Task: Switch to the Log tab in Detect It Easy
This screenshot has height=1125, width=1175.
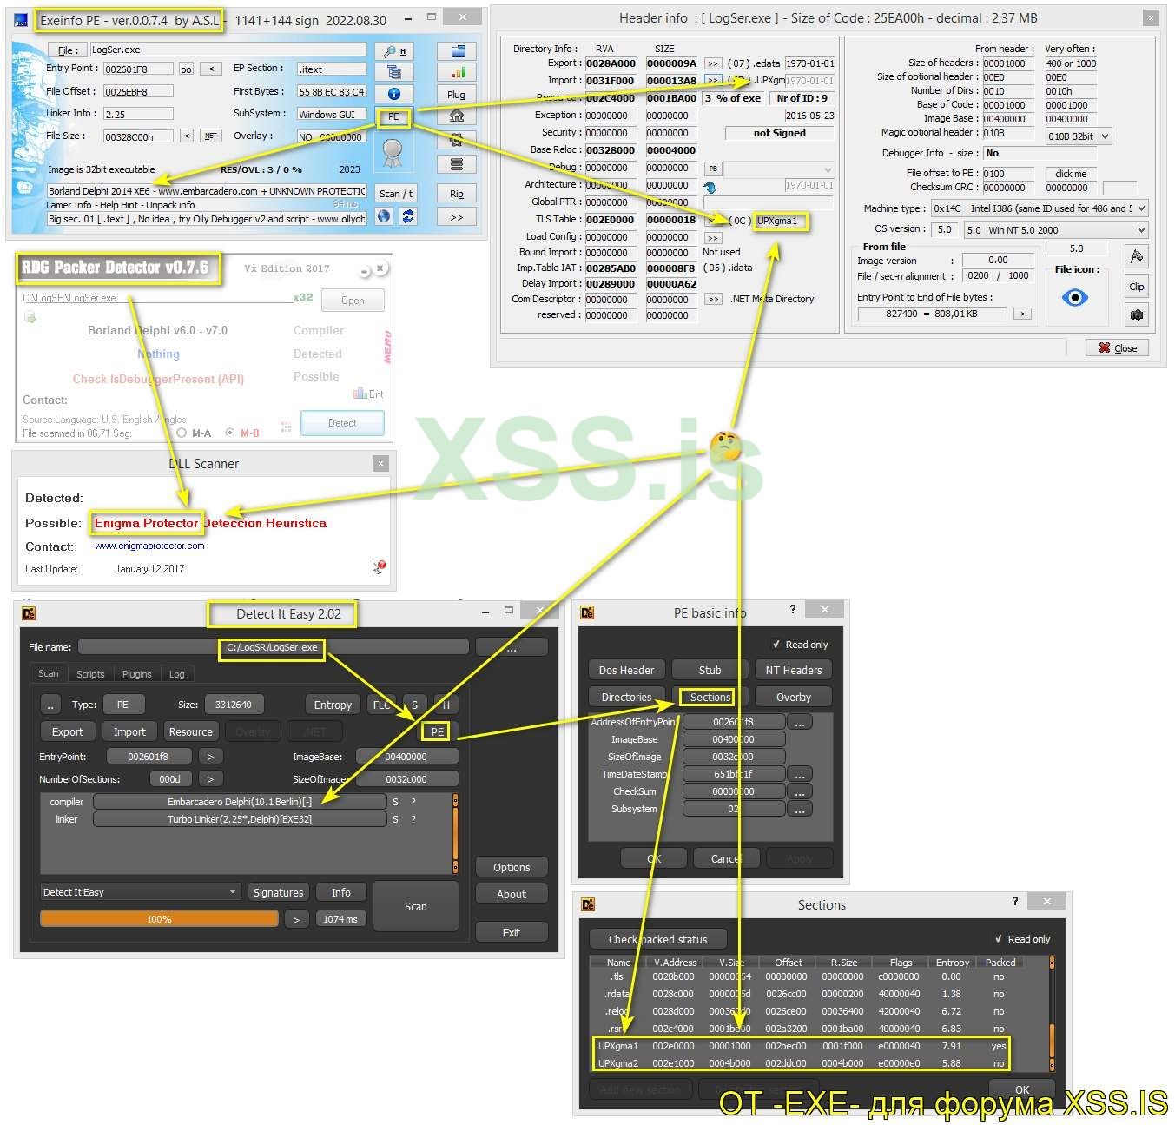Action: tap(177, 674)
